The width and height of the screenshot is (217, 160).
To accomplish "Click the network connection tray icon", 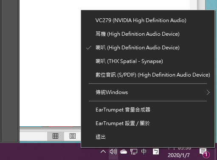I will coord(134,151).
